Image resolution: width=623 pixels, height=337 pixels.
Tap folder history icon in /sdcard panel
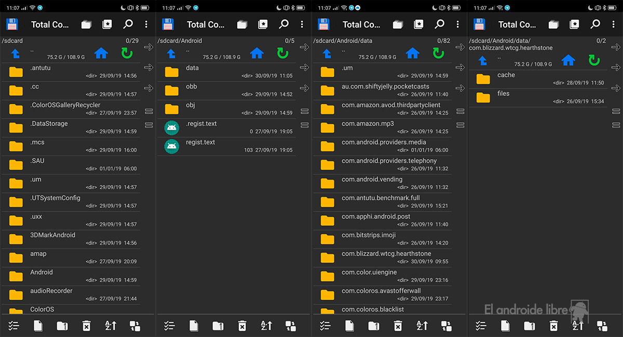tap(86, 24)
